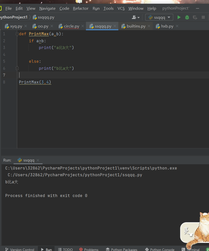Open the Code menu
The height and width of the screenshot is (251, 209).
coord(64,8)
